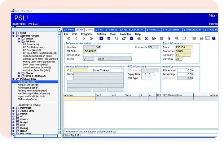The height and width of the screenshot is (145, 224).
Task: Click the circled X cancel icon
Action: 146,38
